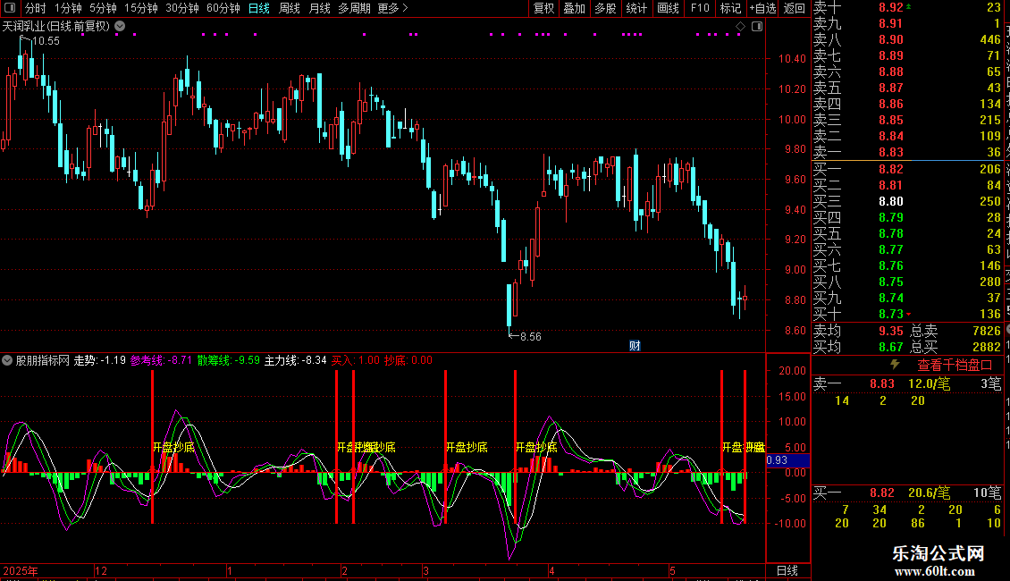
Task: Switch to 分时 intraday view
Action: coord(36,8)
